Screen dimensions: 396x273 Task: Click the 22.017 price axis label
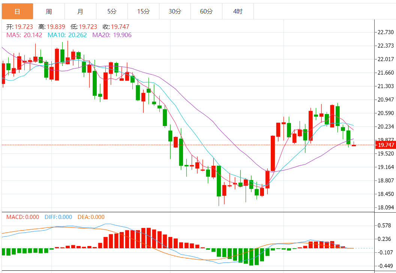tap(385, 59)
